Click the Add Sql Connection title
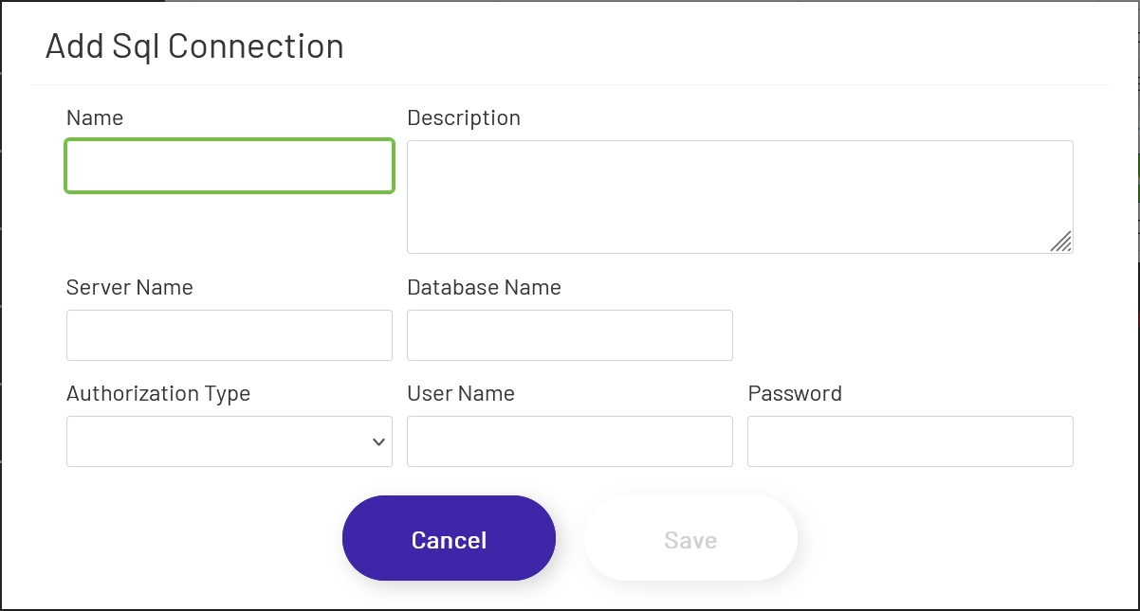 [193, 45]
